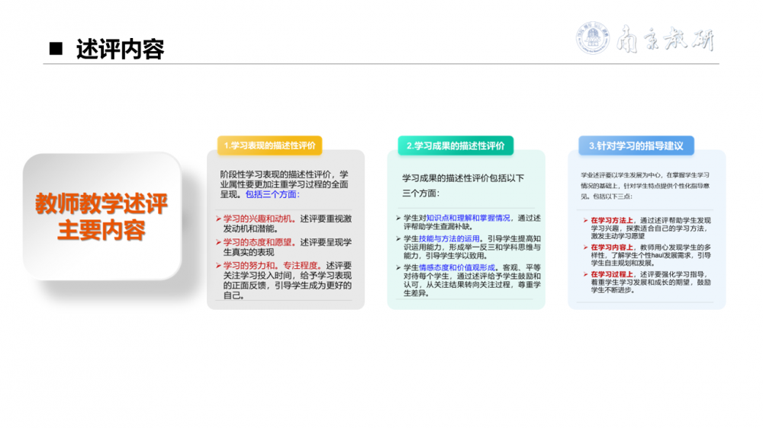
Task: Click the blue 情感态度和价值观形成 text
Action: (x=458, y=267)
